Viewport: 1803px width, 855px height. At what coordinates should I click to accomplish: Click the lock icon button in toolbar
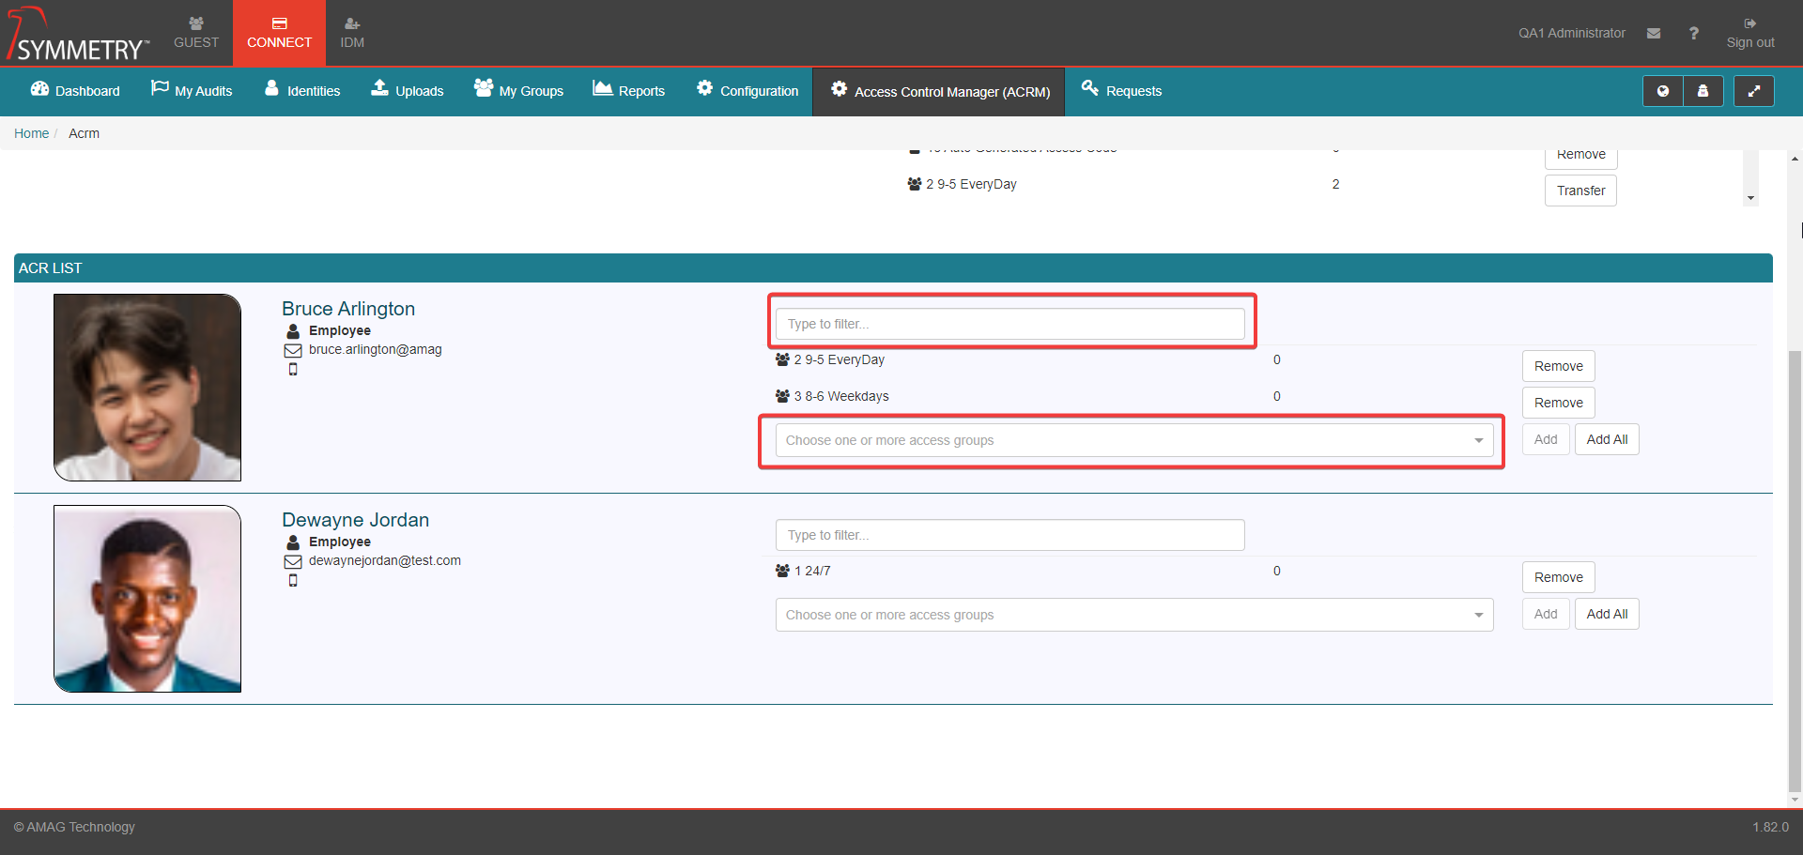tap(1703, 91)
